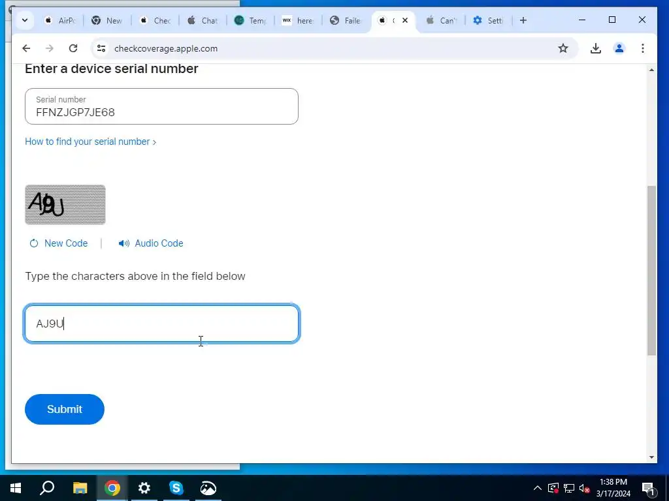Click the Audio Code speaker icon

[x=123, y=243]
